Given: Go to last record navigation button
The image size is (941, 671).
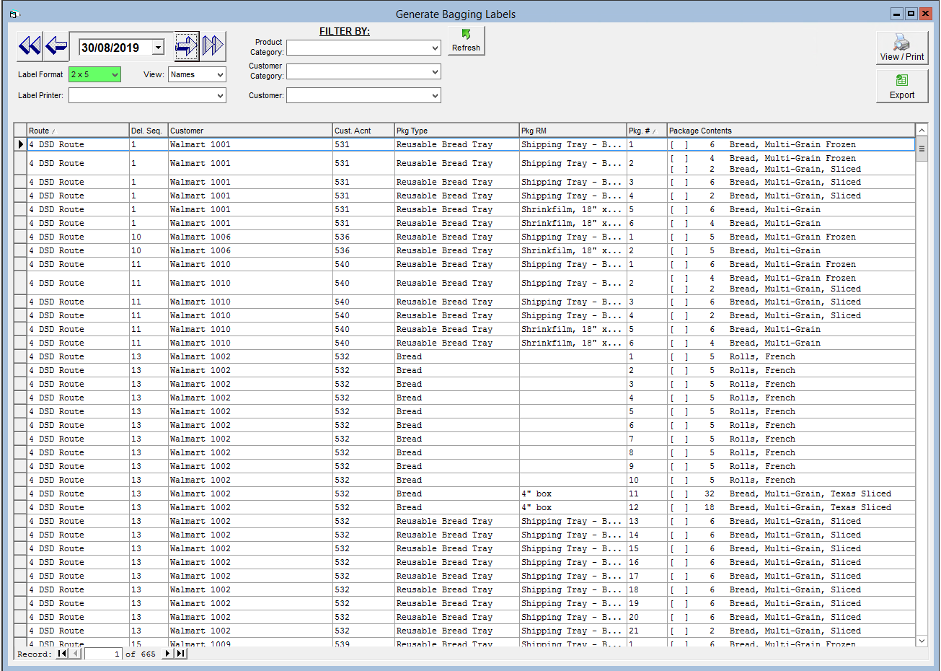Looking at the screenshot, I should click(180, 653).
